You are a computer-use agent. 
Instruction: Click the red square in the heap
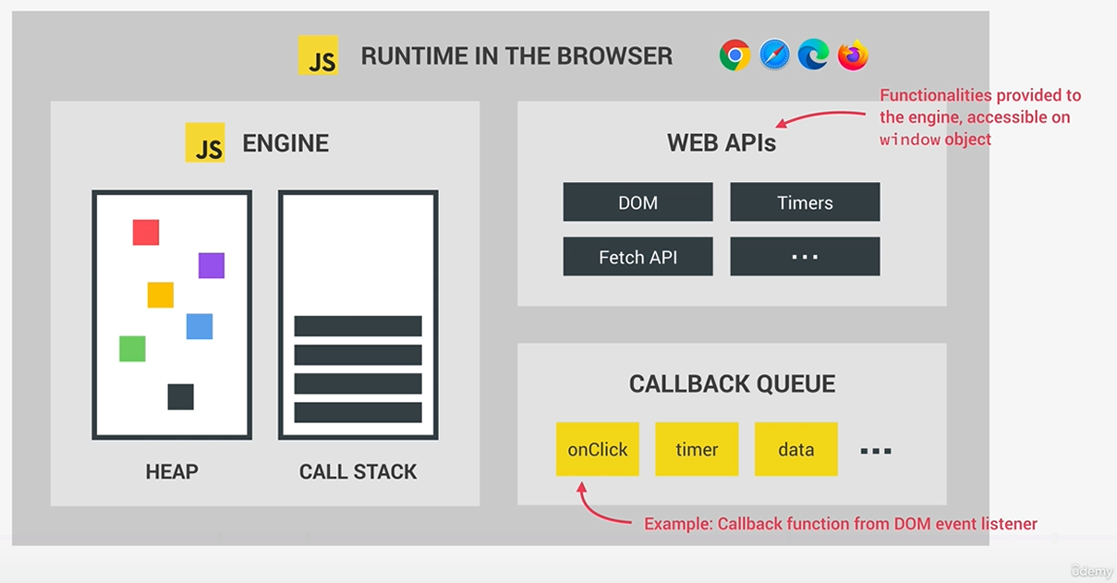(146, 232)
